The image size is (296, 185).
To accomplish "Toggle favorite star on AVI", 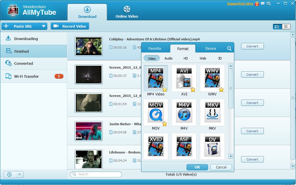I will [x=193, y=90].
